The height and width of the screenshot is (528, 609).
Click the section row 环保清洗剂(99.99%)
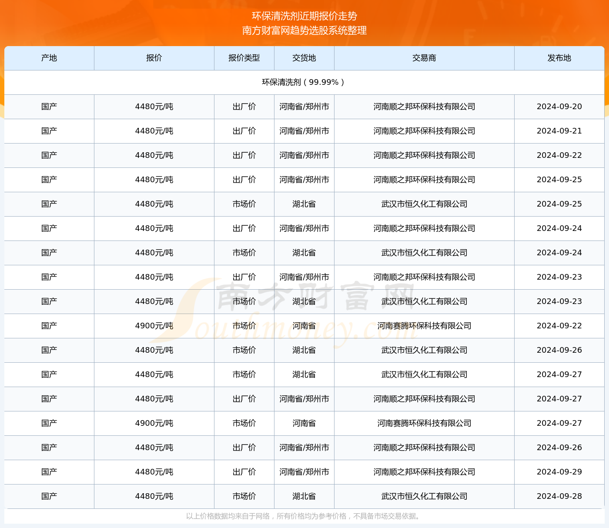point(304,82)
